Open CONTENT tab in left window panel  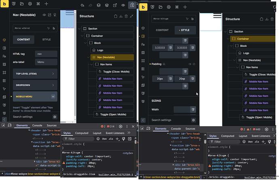(x=23, y=40)
